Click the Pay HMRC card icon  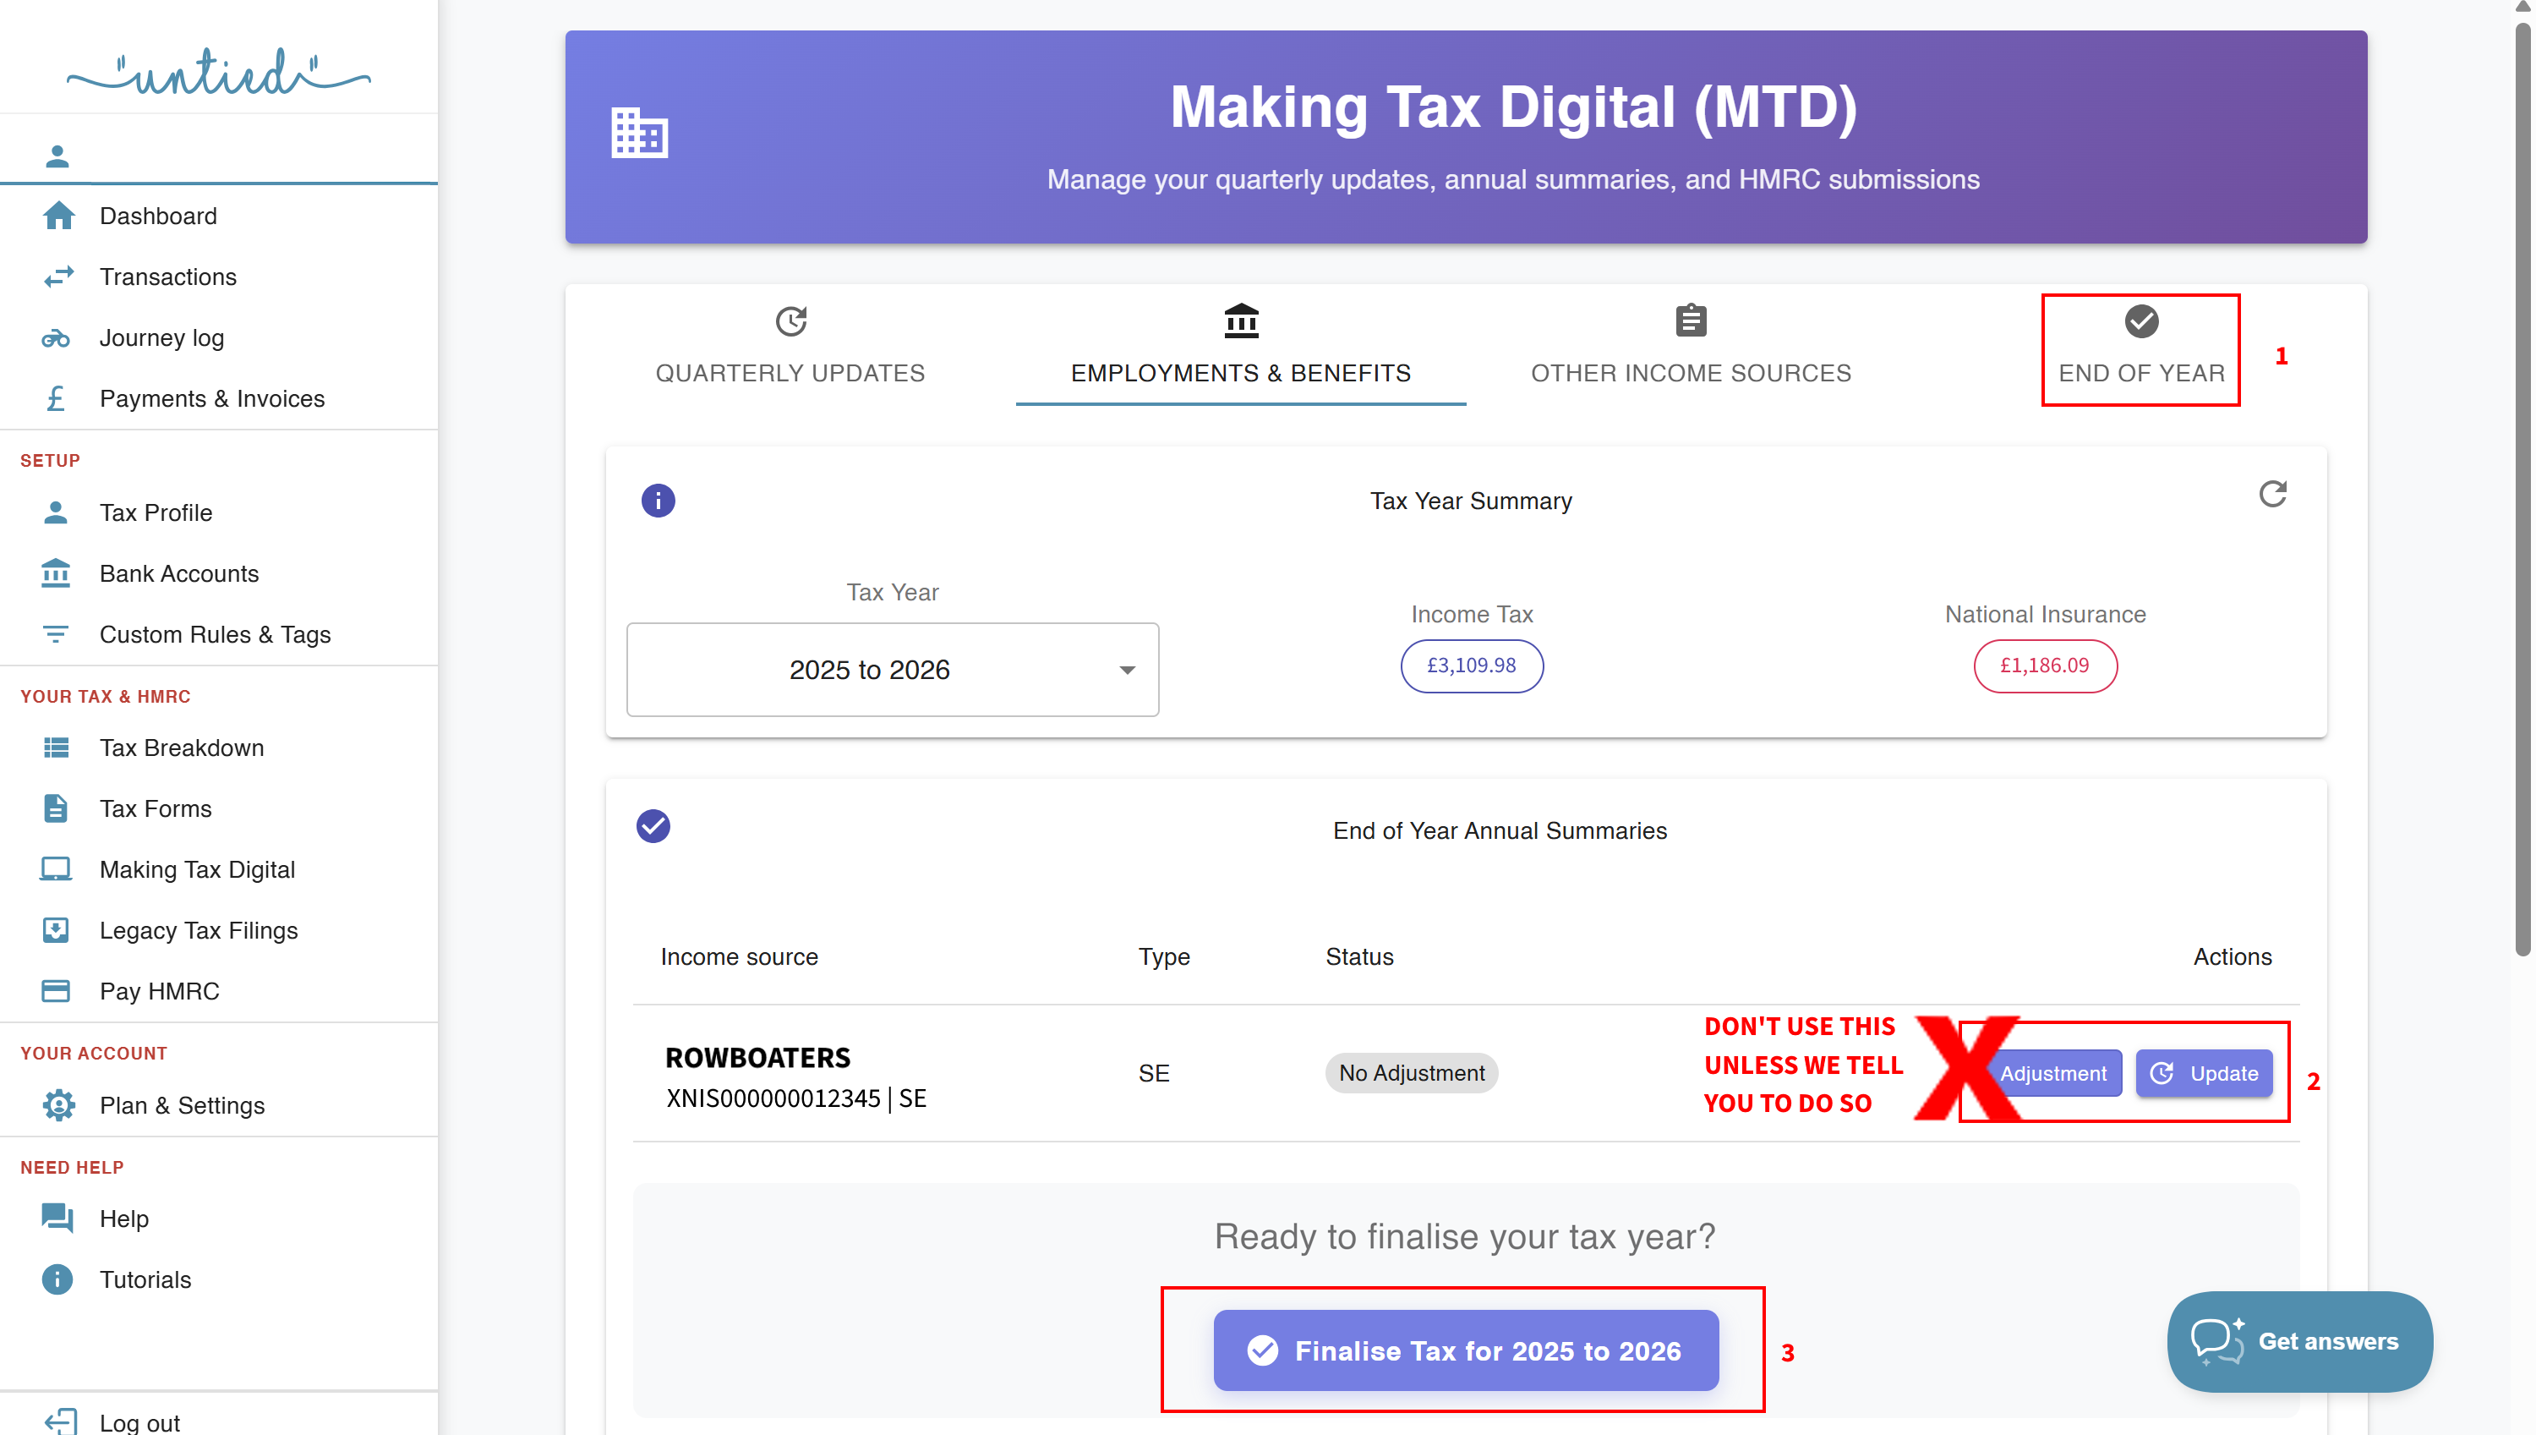[56, 990]
